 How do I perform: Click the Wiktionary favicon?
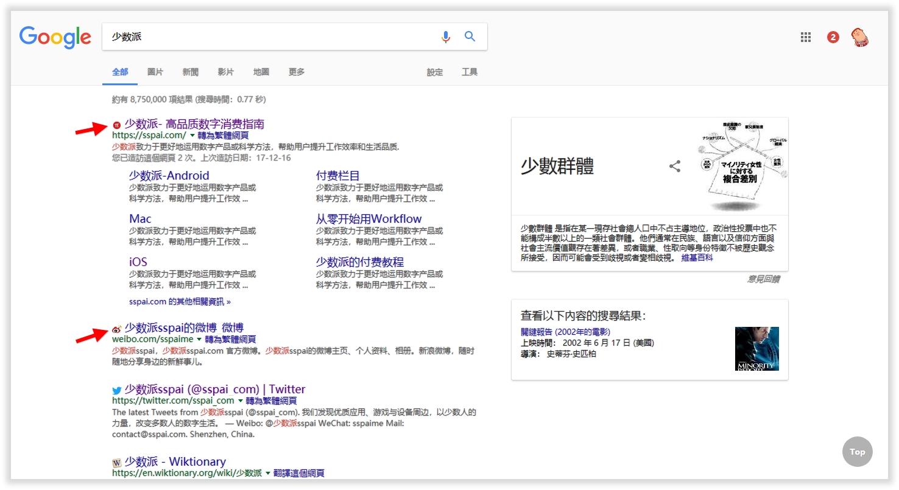pos(117,463)
